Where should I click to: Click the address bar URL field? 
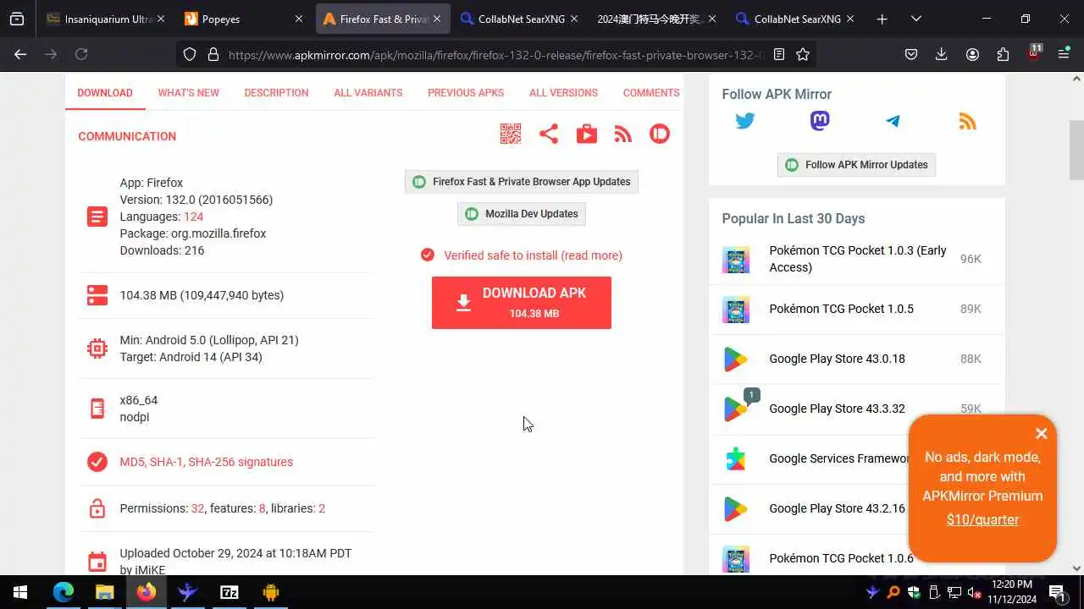click(495, 54)
